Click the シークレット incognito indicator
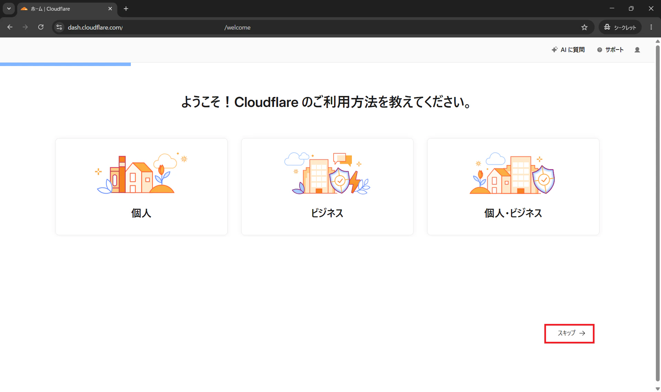661x392 pixels. click(620, 27)
